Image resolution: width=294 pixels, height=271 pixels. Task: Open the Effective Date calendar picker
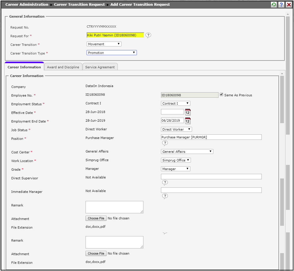pos(188,112)
